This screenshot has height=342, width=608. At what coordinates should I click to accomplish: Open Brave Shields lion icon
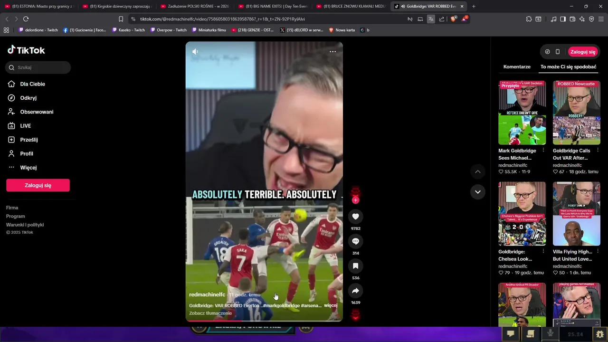pos(453,19)
